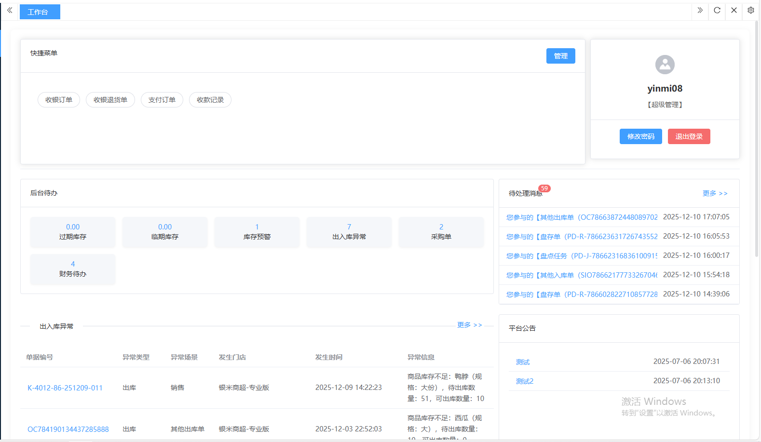Open order link K-4012-86-251209-011
The height and width of the screenshot is (442, 761).
(x=65, y=388)
